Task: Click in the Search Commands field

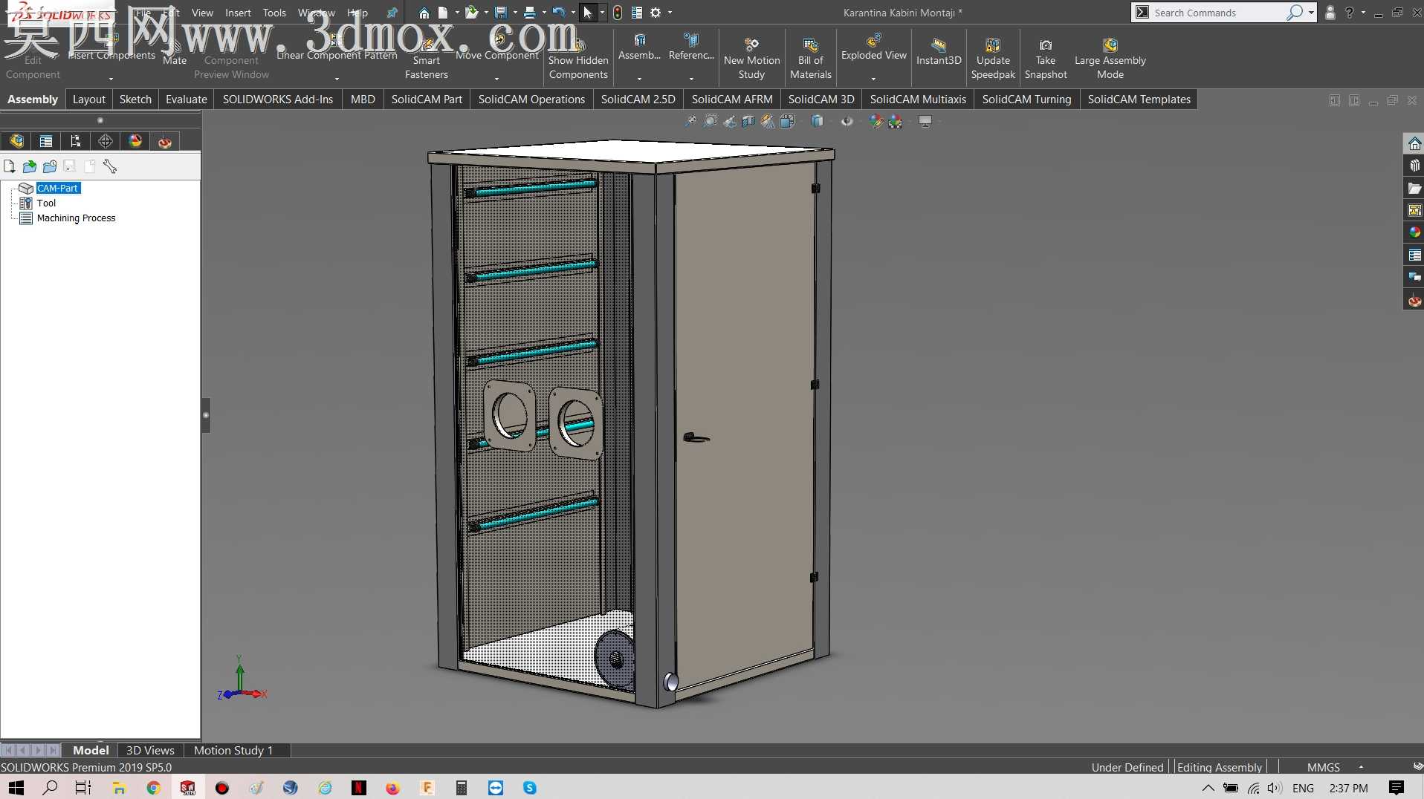Action: tap(1217, 13)
